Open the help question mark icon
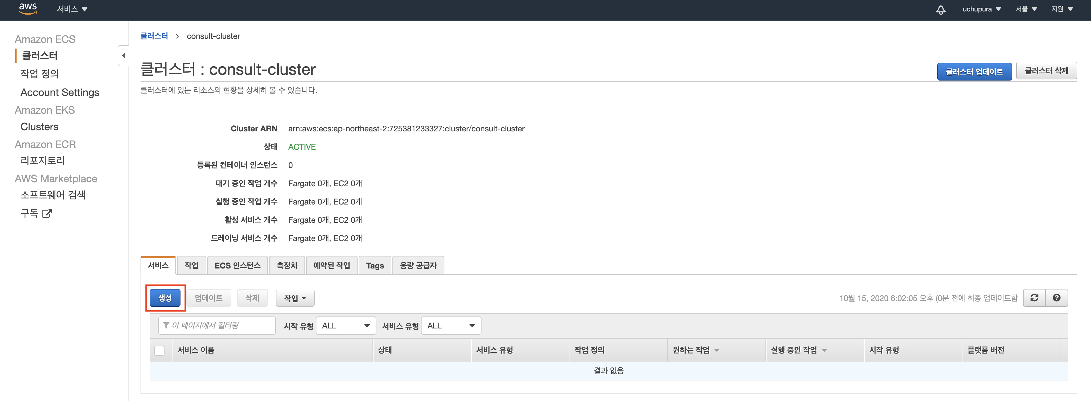 pyautogui.click(x=1056, y=298)
